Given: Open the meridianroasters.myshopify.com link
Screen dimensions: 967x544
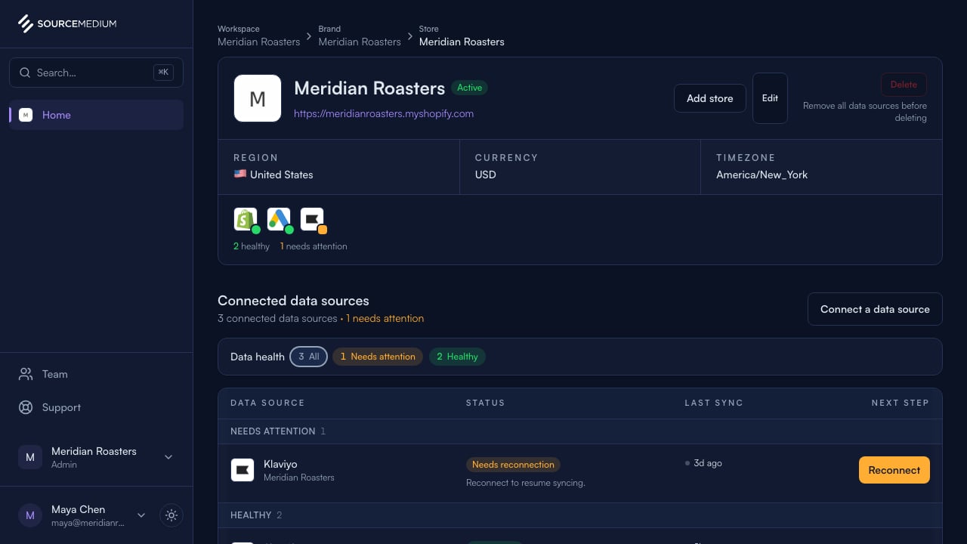Looking at the screenshot, I should [x=384, y=113].
